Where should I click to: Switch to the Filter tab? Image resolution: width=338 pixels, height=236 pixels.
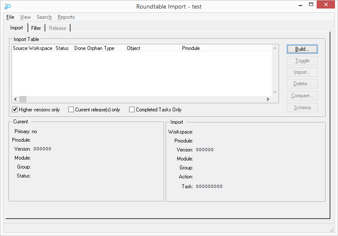point(36,28)
